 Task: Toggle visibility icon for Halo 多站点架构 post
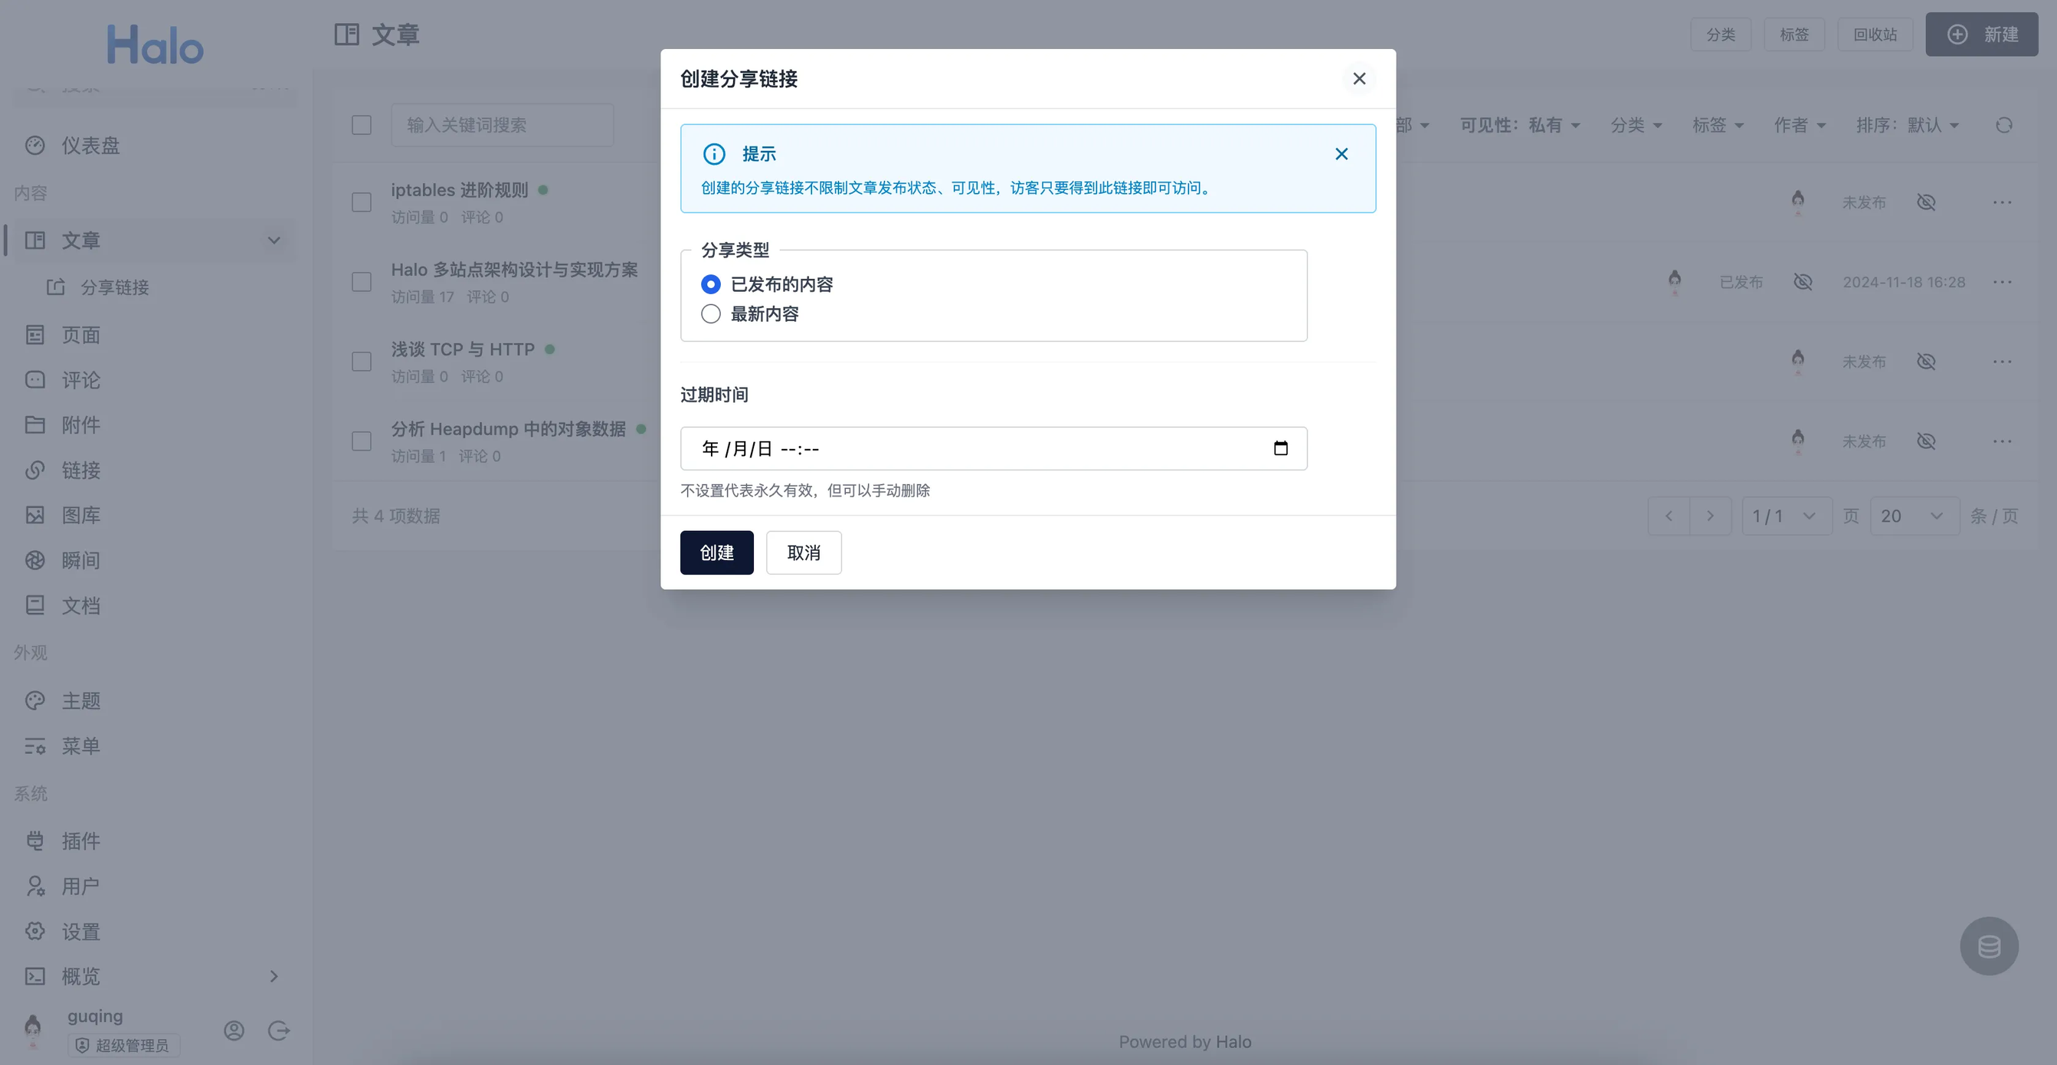(x=1803, y=282)
